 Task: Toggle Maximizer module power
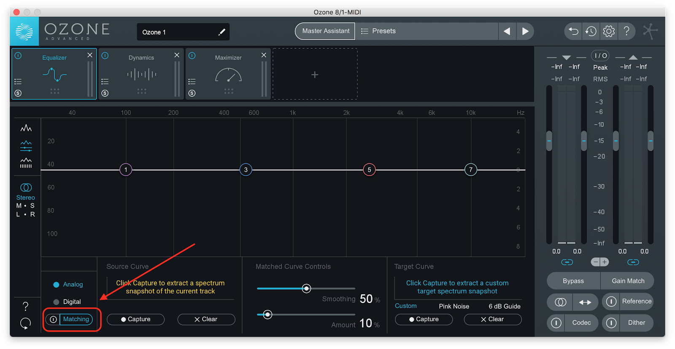click(x=192, y=56)
